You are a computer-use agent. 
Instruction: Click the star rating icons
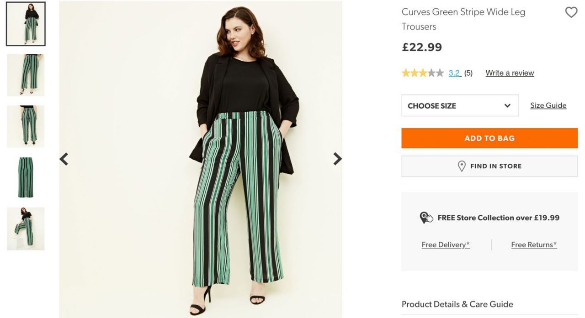(422, 73)
